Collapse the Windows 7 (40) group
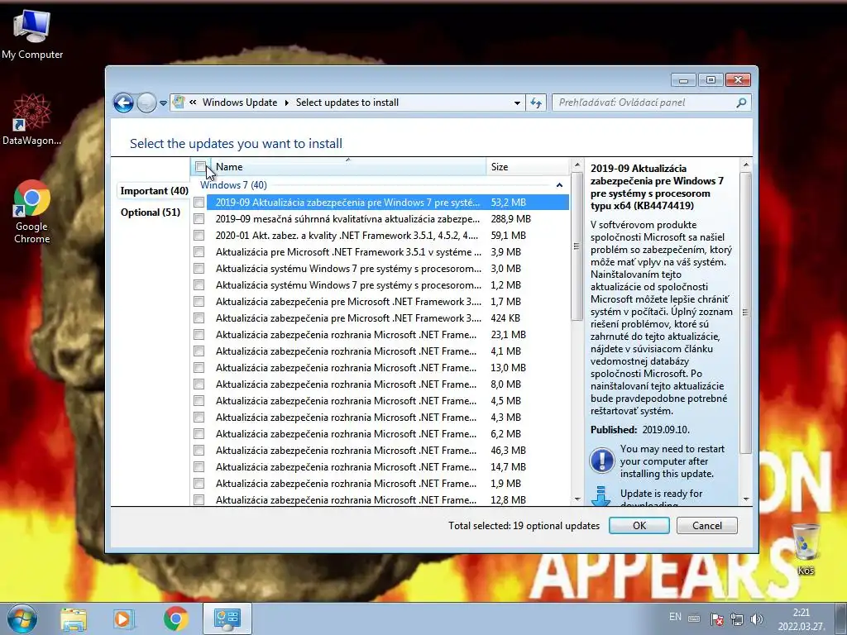This screenshot has height=635, width=847. tap(560, 185)
